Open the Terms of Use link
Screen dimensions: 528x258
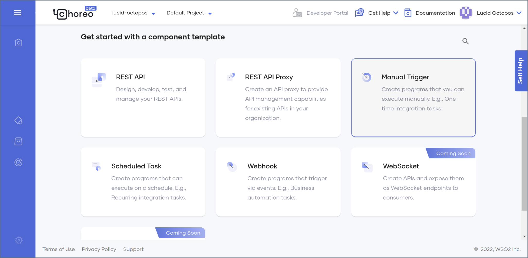click(x=59, y=249)
